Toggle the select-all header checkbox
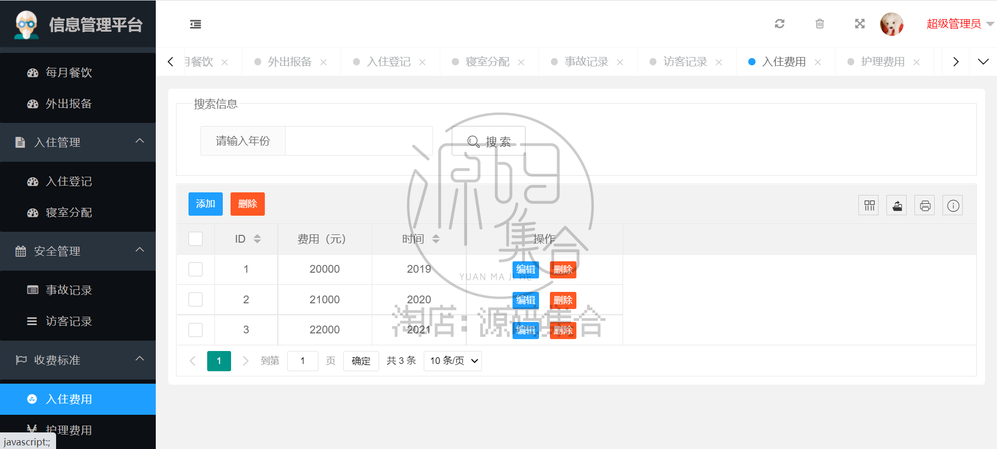The height and width of the screenshot is (449, 997). tap(195, 238)
